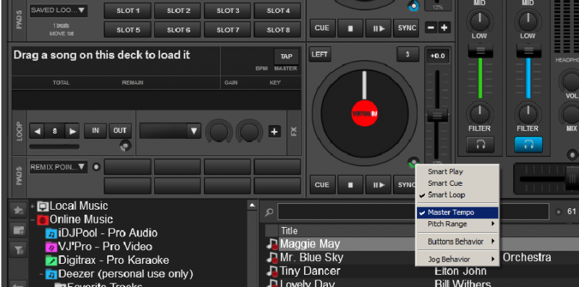Click the upper deck SYNC button
This screenshot has width=579, height=287.
click(407, 28)
